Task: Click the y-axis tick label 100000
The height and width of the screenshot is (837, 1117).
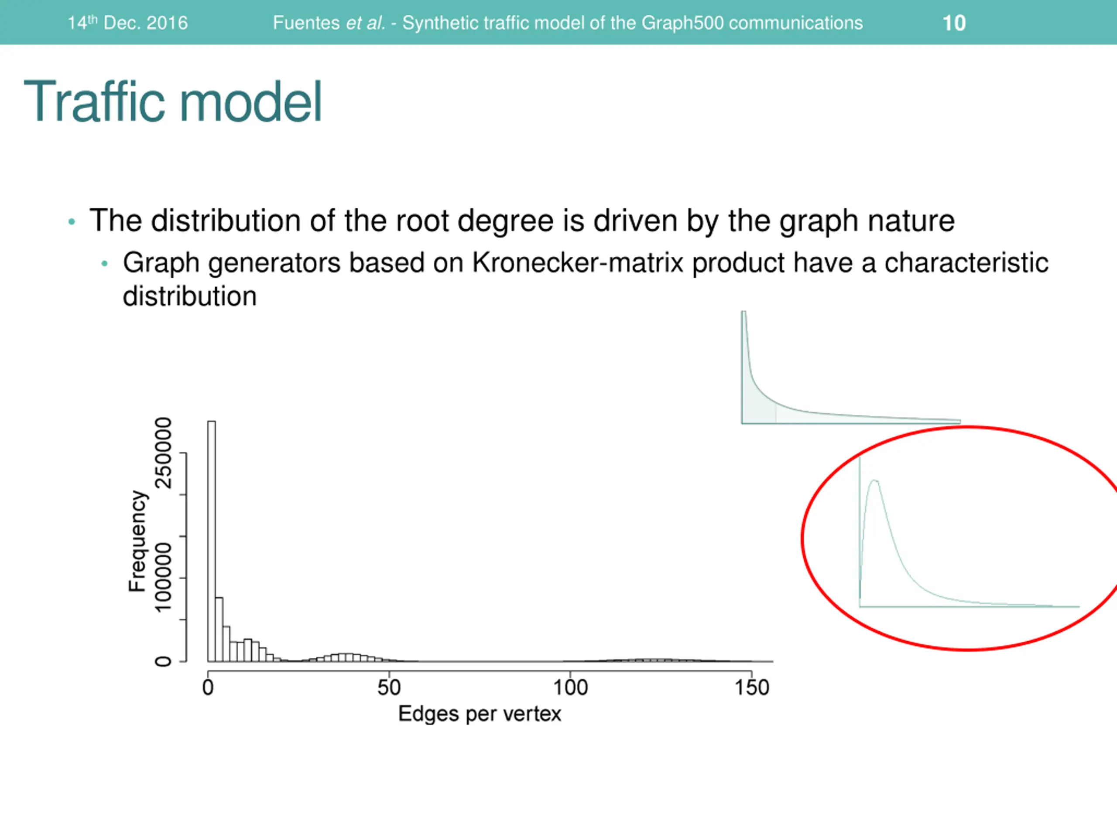Action: point(164,578)
